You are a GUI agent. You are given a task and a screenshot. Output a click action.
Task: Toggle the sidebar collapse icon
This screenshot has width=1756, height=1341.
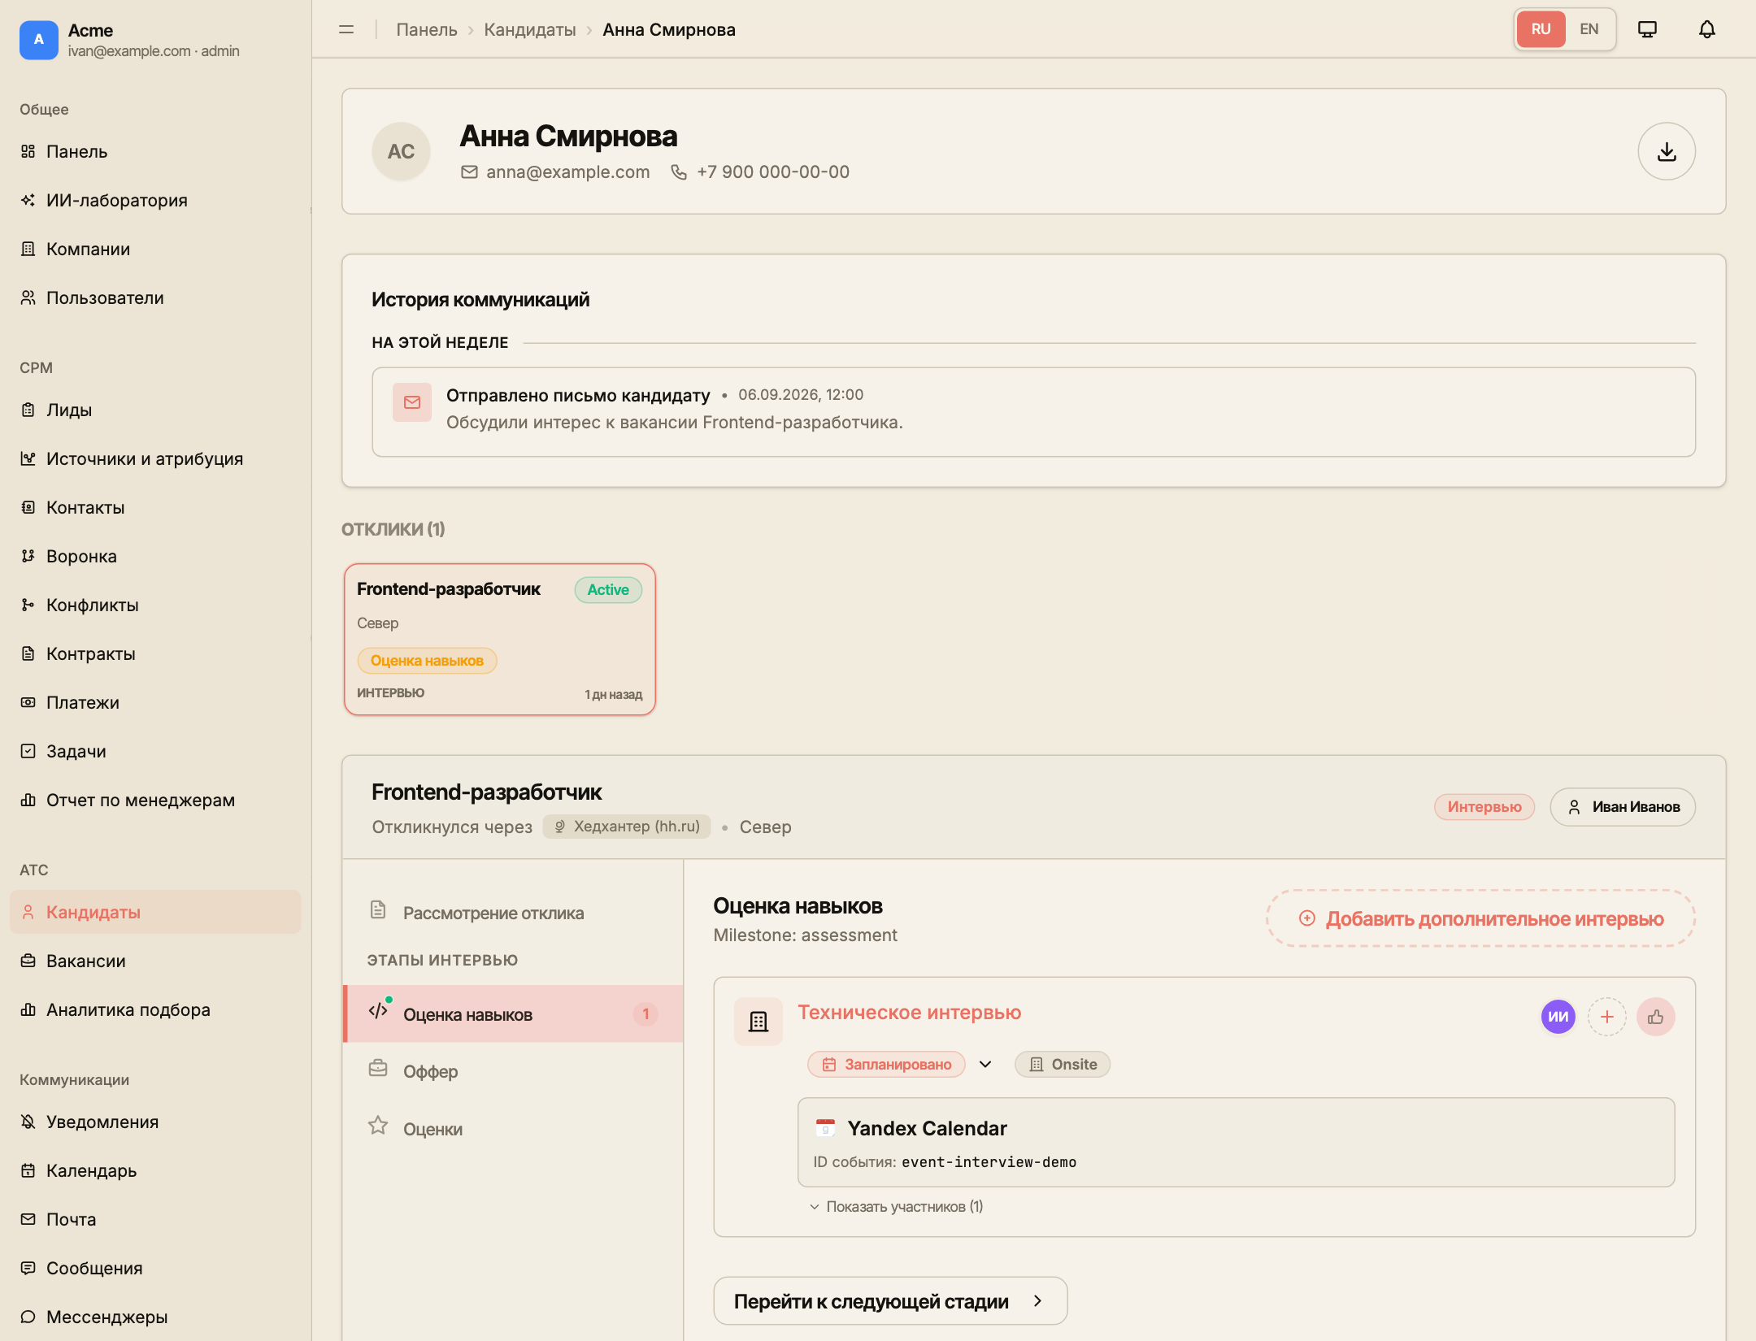click(x=346, y=29)
